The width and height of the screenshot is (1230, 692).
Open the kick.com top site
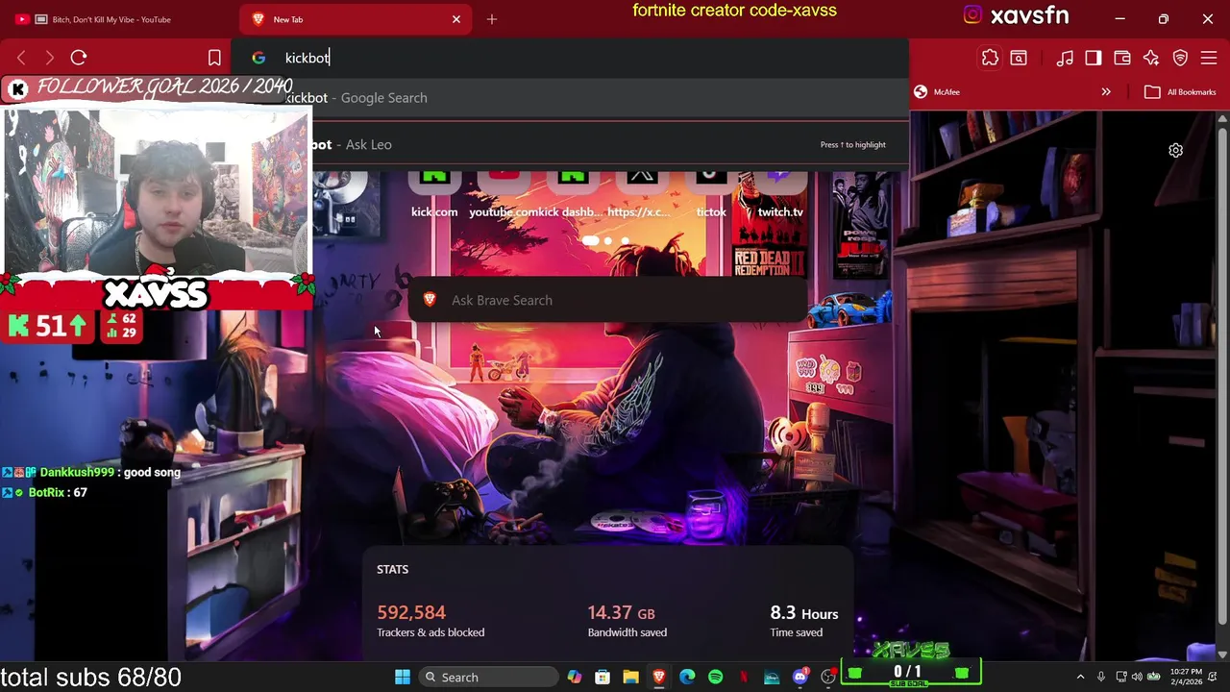pos(434,196)
